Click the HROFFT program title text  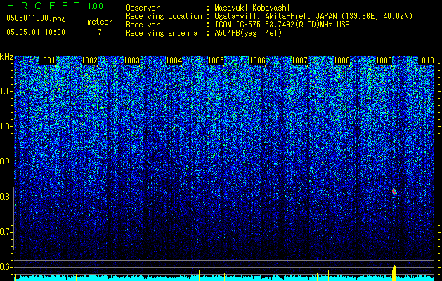44,6
